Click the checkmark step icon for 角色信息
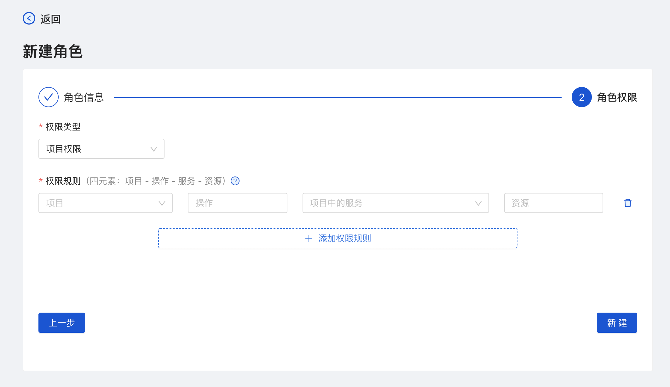This screenshot has height=387, width=670. pos(49,97)
